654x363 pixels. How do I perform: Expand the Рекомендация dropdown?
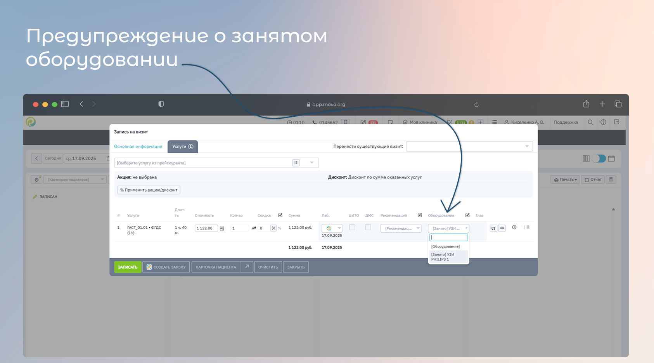click(x=401, y=228)
